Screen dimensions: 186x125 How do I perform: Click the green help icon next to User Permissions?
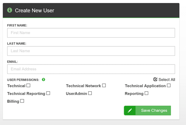click(x=44, y=80)
